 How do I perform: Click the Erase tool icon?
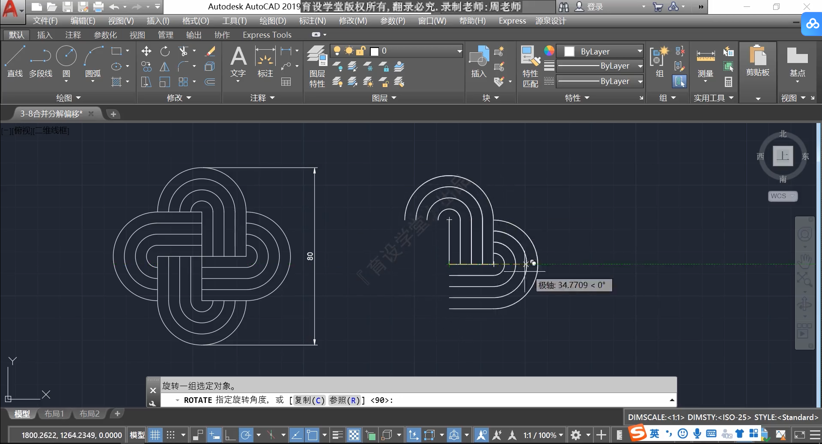pyautogui.click(x=210, y=51)
